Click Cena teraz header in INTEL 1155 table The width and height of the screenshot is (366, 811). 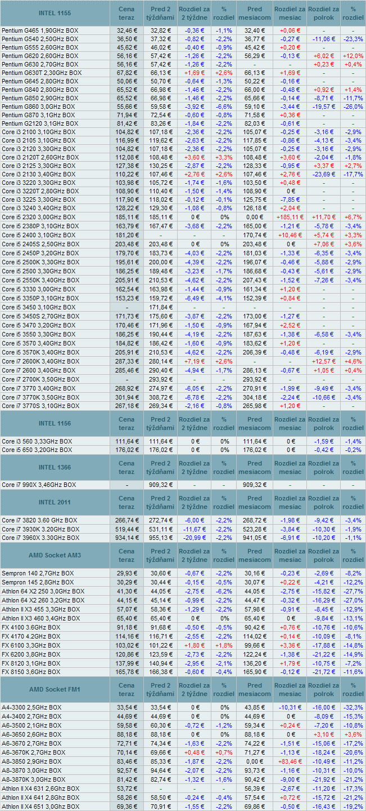(x=127, y=12)
